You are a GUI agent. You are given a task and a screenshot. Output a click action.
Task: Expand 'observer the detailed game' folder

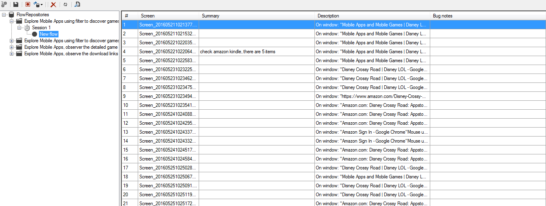click(11, 47)
